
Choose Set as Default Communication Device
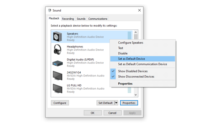pos(143,64)
